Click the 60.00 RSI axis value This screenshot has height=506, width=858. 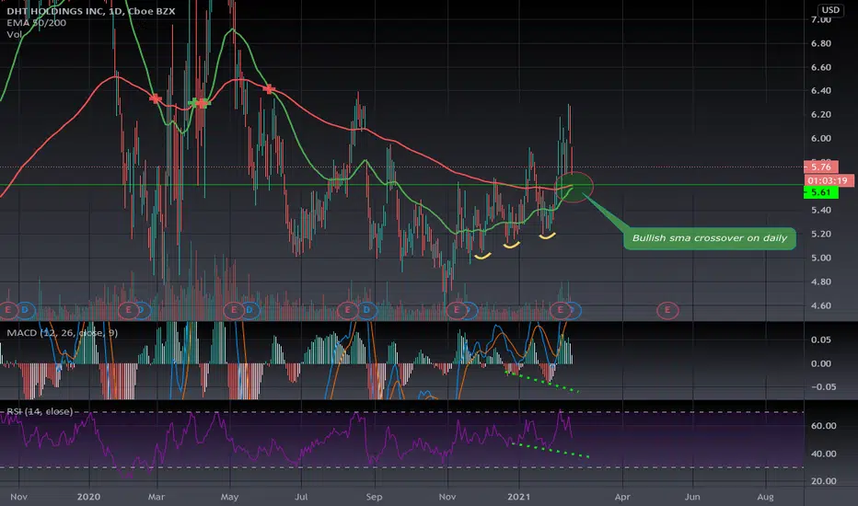pos(823,426)
